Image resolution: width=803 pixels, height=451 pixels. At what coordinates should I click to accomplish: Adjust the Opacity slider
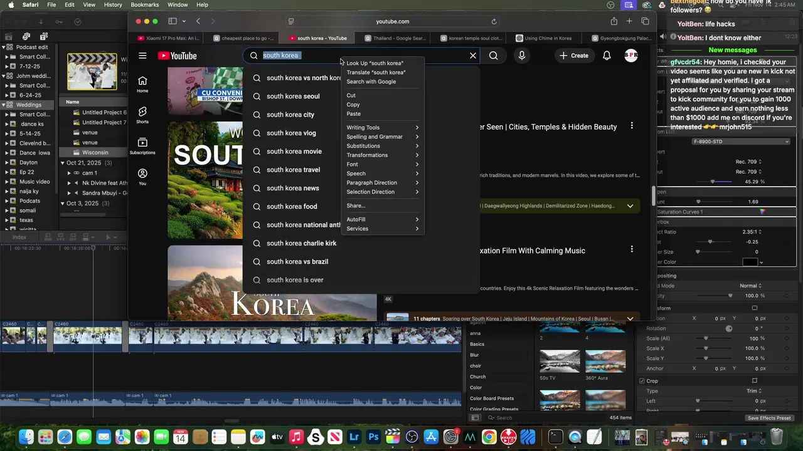715,296
